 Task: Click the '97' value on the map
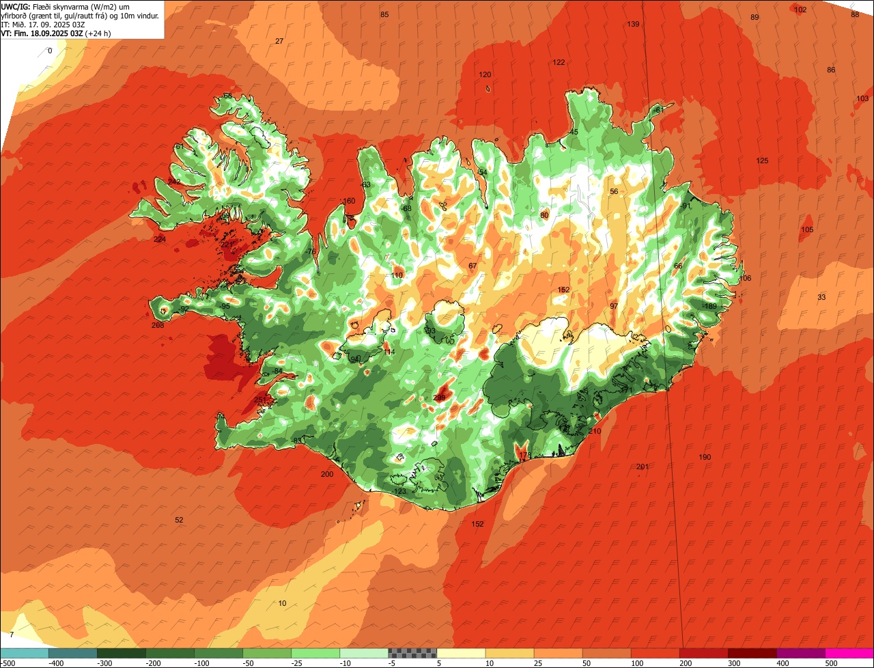tap(614, 306)
